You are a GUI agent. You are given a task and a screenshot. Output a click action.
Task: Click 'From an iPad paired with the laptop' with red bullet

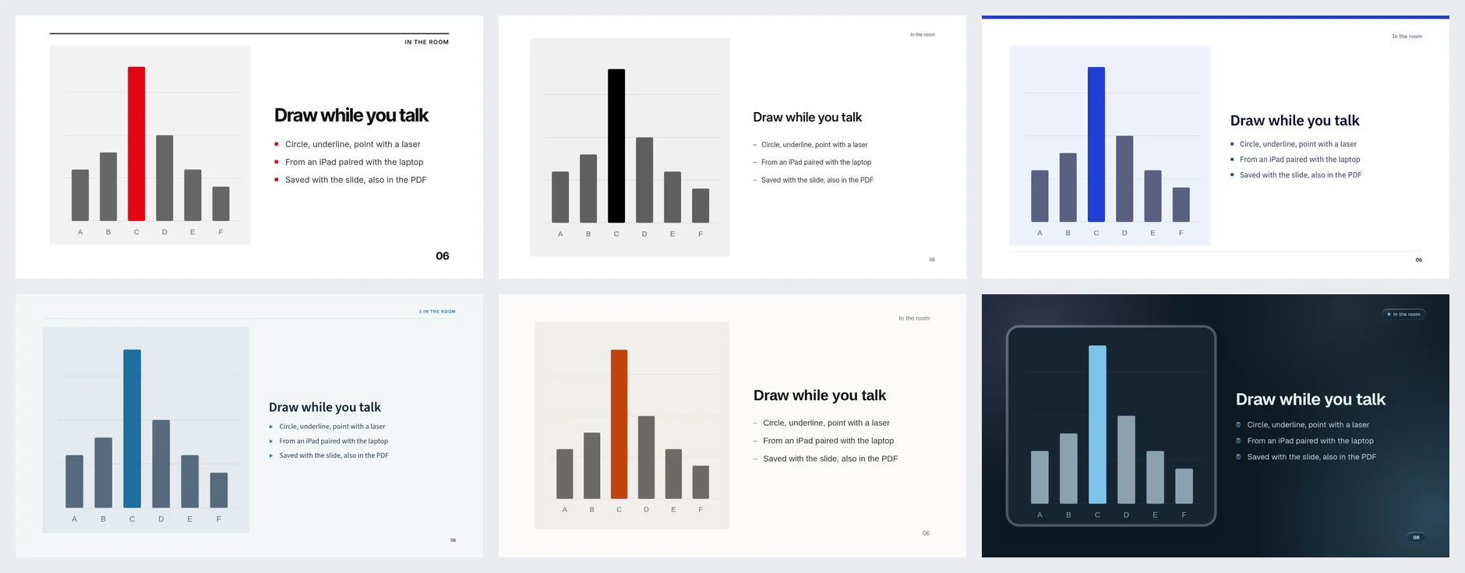tap(354, 162)
